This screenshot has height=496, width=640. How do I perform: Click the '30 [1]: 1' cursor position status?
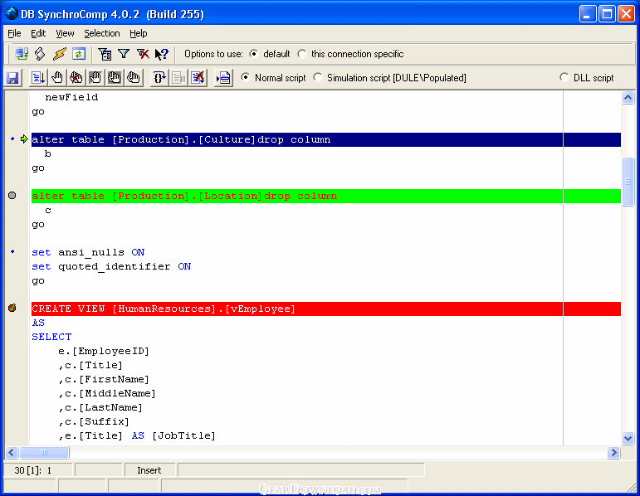tap(37, 470)
